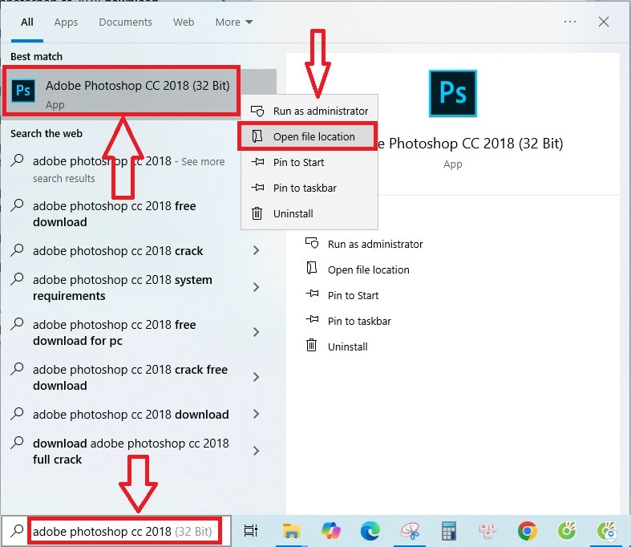Click shield icon beside preview Run as administrator
This screenshot has height=547, width=631.
pos(312,243)
